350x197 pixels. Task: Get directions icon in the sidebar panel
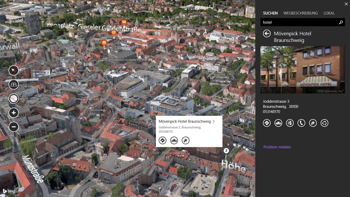[267, 123]
